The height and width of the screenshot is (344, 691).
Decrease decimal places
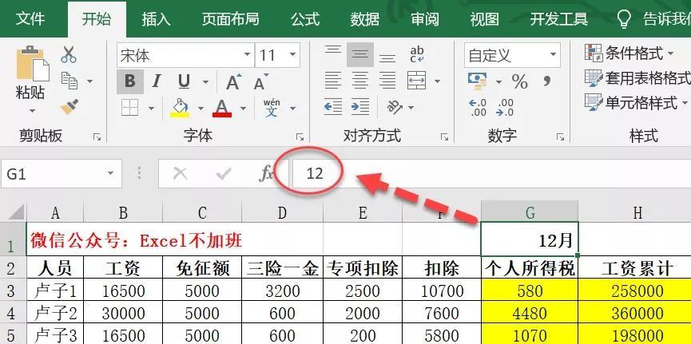tap(505, 108)
